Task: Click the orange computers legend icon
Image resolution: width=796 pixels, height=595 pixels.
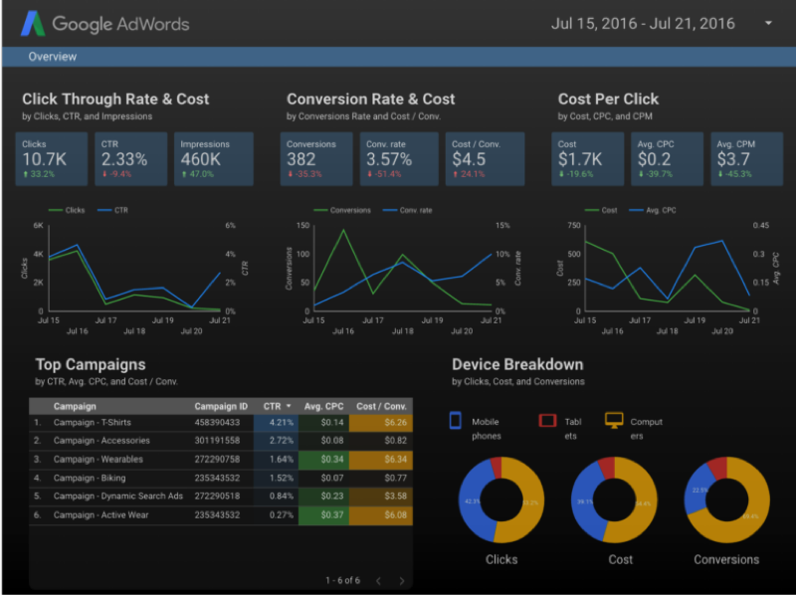Action: (614, 422)
